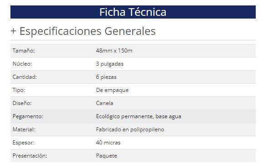
Task: Click the 48mm x 150m value
Action: point(114,51)
